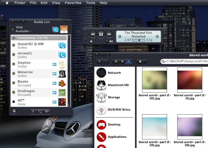Click the video chat camera button

[x=47, y=111]
